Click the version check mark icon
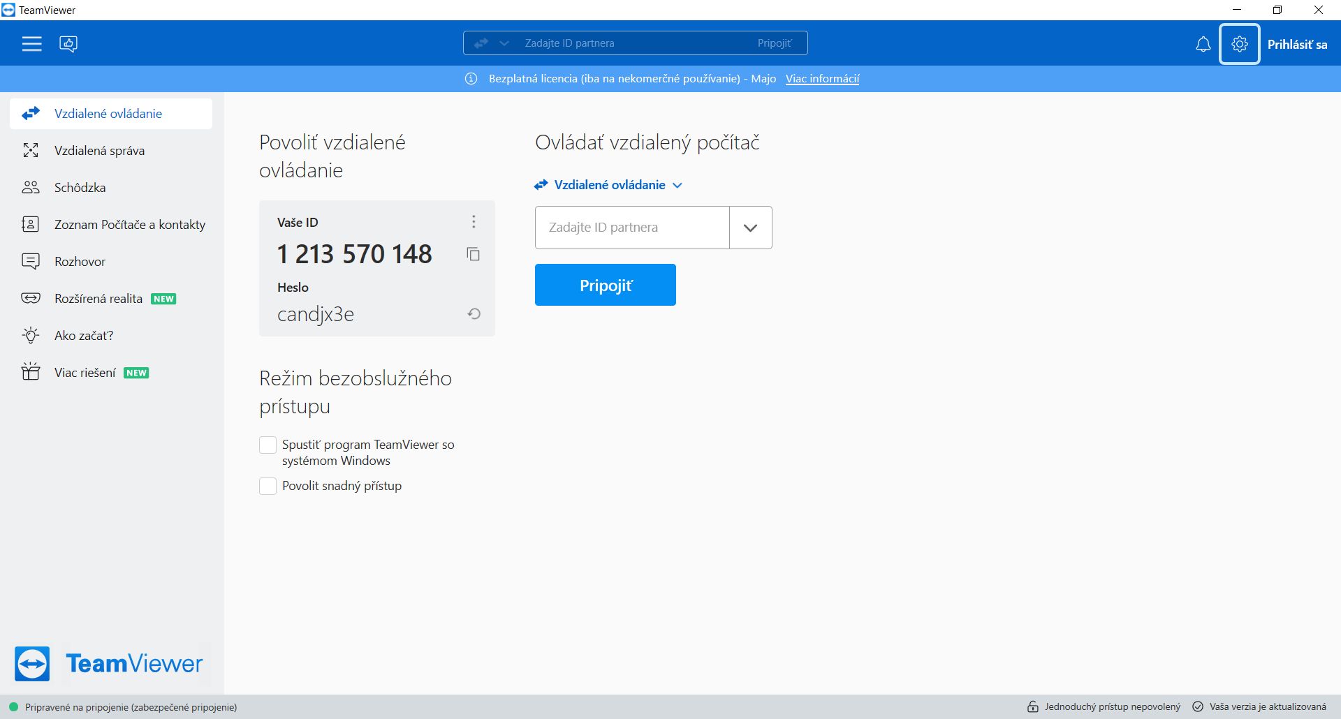 pos(1198,706)
